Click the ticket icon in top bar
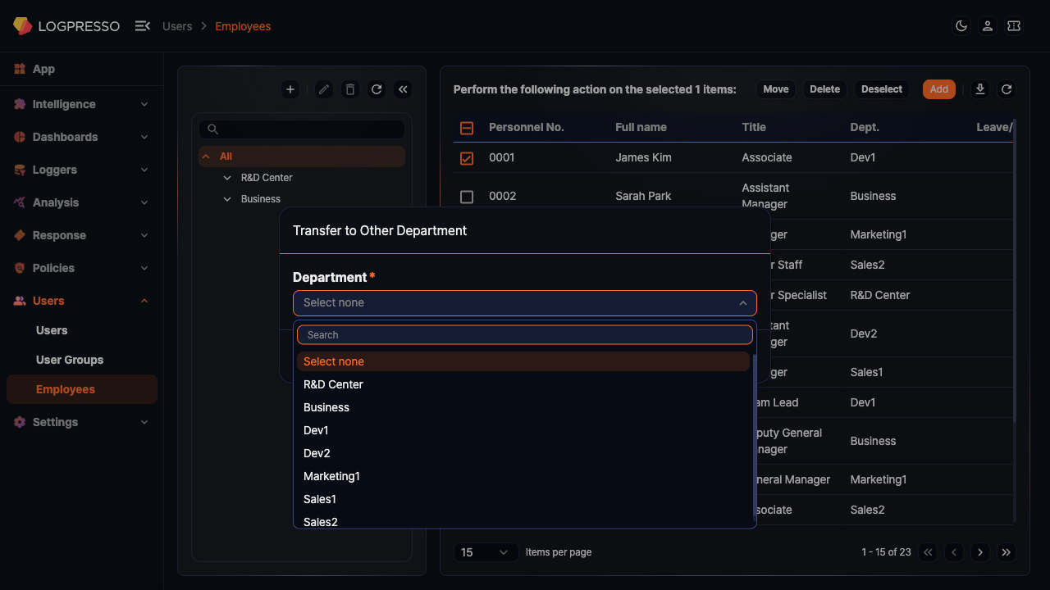This screenshot has width=1050, height=590. [1014, 26]
